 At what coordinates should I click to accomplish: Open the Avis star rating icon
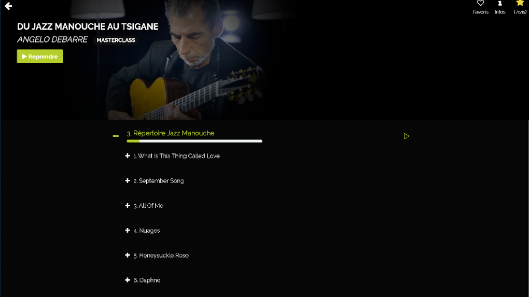tap(520, 3)
